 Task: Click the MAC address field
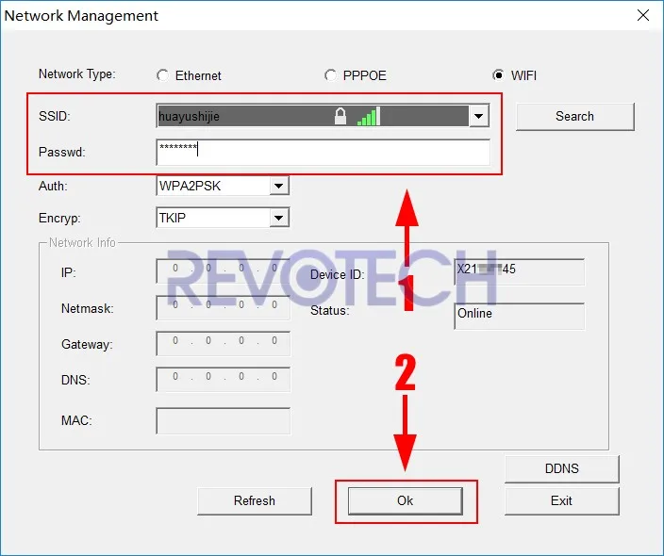point(224,420)
